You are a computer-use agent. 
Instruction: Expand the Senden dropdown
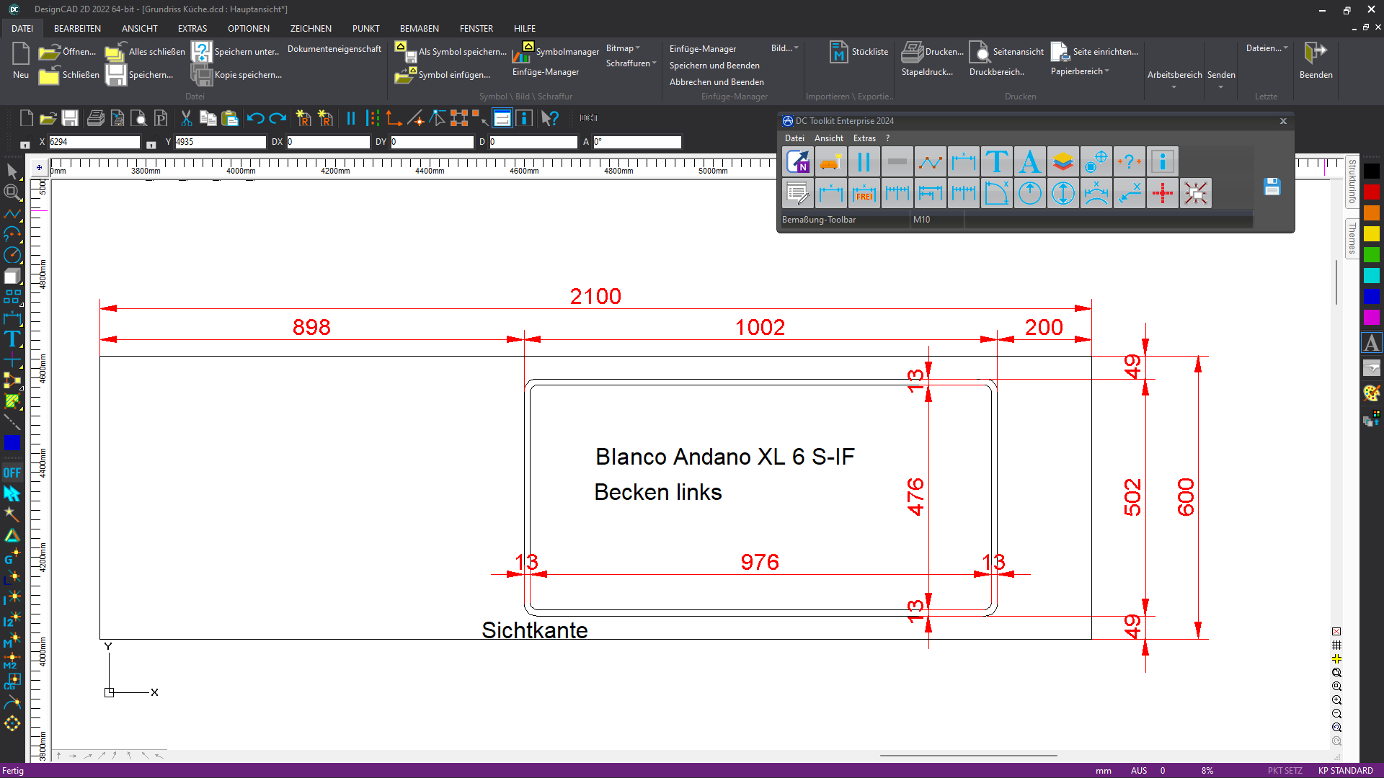[x=1221, y=79]
